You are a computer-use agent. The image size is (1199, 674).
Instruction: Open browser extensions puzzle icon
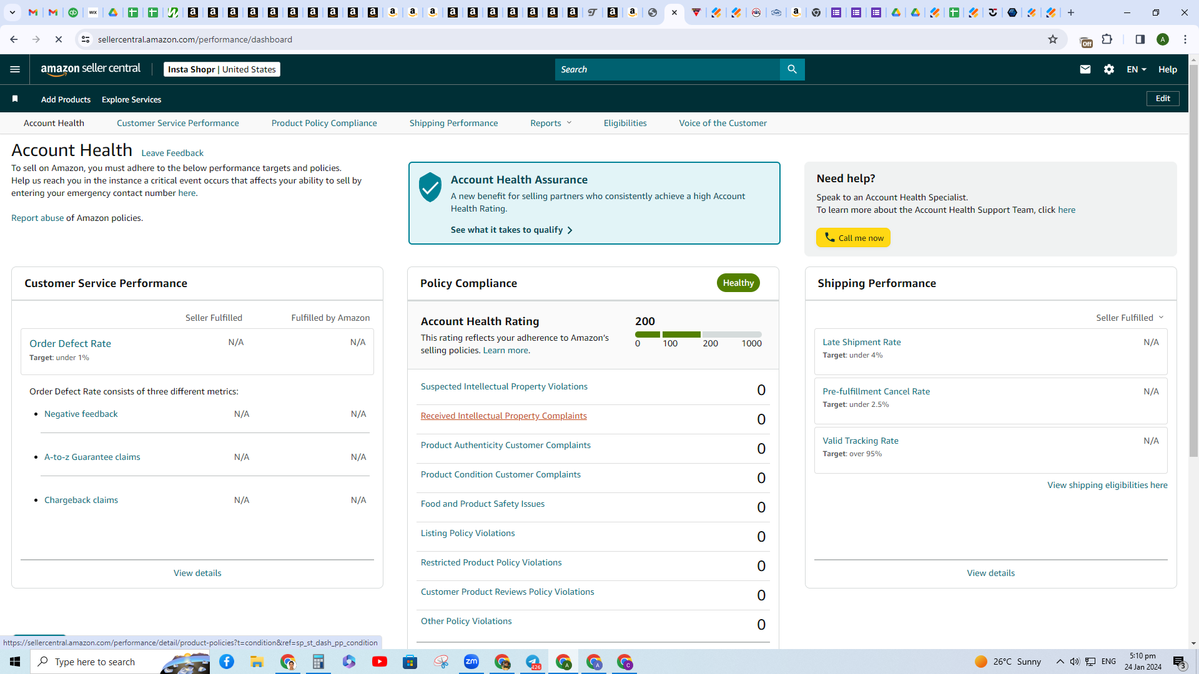(x=1107, y=39)
